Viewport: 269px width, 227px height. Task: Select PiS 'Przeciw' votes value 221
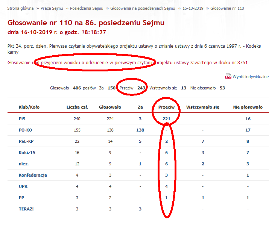click(x=166, y=119)
